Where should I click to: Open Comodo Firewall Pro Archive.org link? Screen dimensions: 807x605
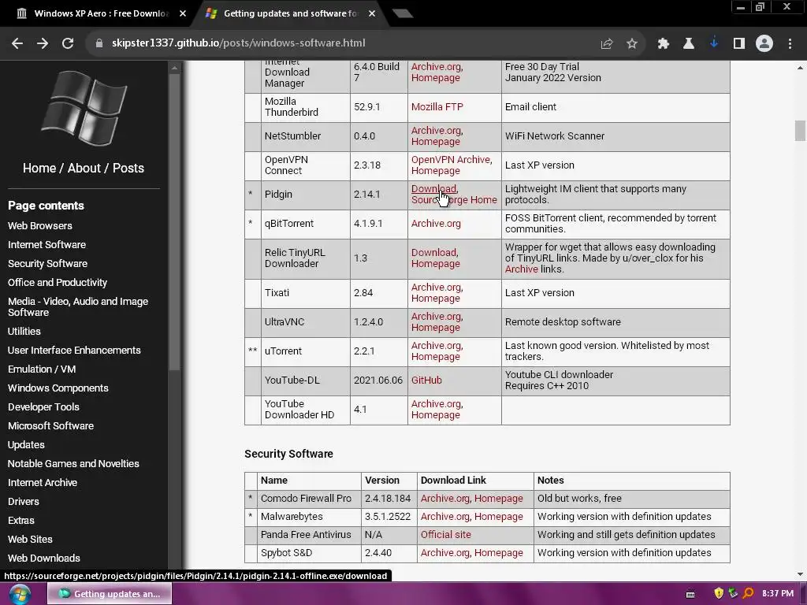(x=445, y=499)
